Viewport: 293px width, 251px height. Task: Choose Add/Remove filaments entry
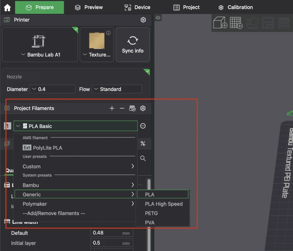pos(75,213)
